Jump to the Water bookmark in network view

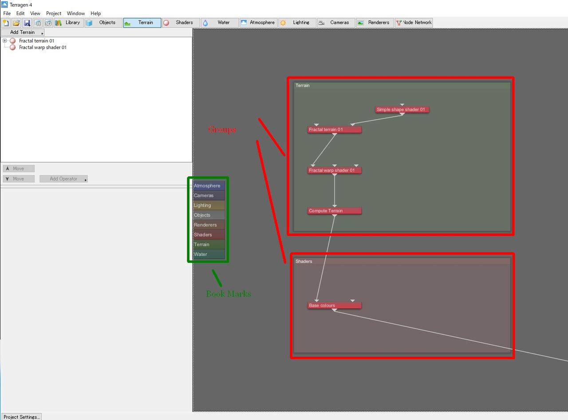click(209, 255)
